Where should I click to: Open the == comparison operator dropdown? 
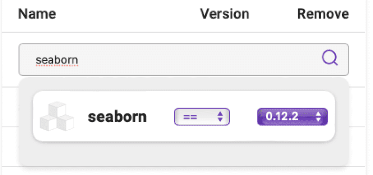pyautogui.click(x=202, y=117)
